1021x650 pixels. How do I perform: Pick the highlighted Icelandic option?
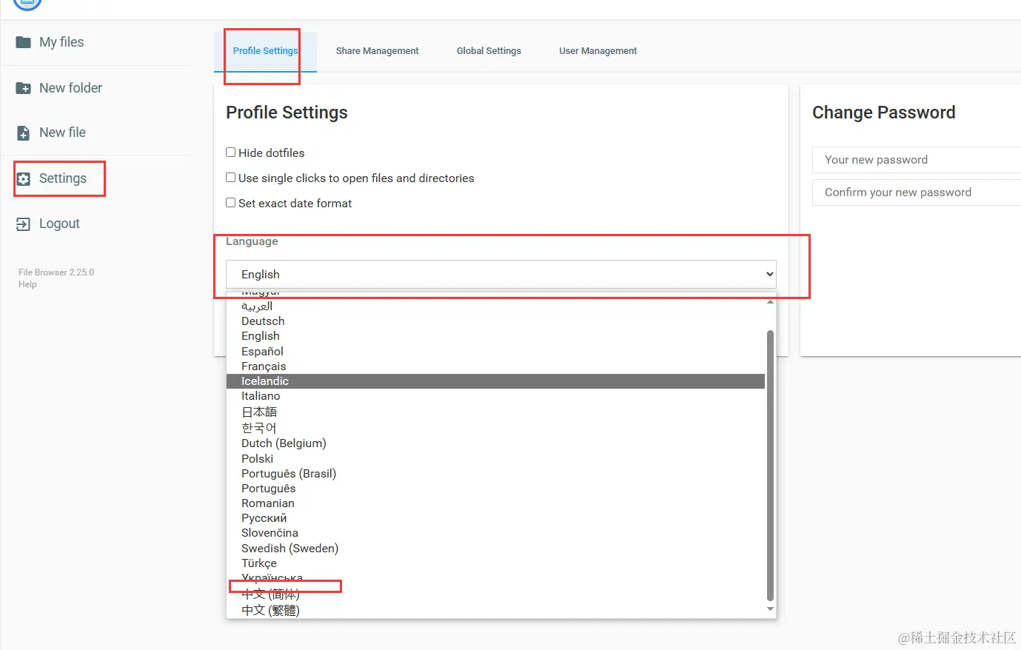click(x=495, y=381)
